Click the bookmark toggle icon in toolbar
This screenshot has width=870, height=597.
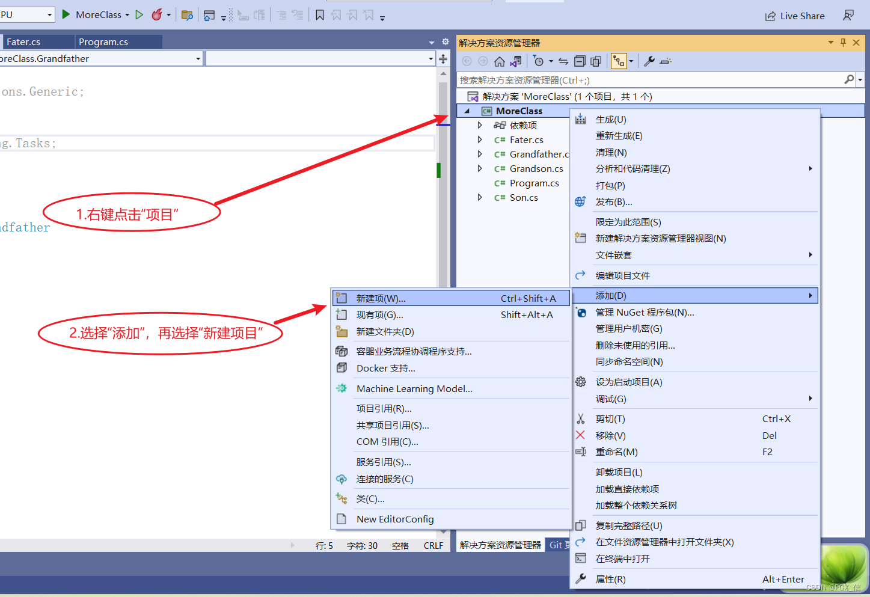tap(320, 15)
